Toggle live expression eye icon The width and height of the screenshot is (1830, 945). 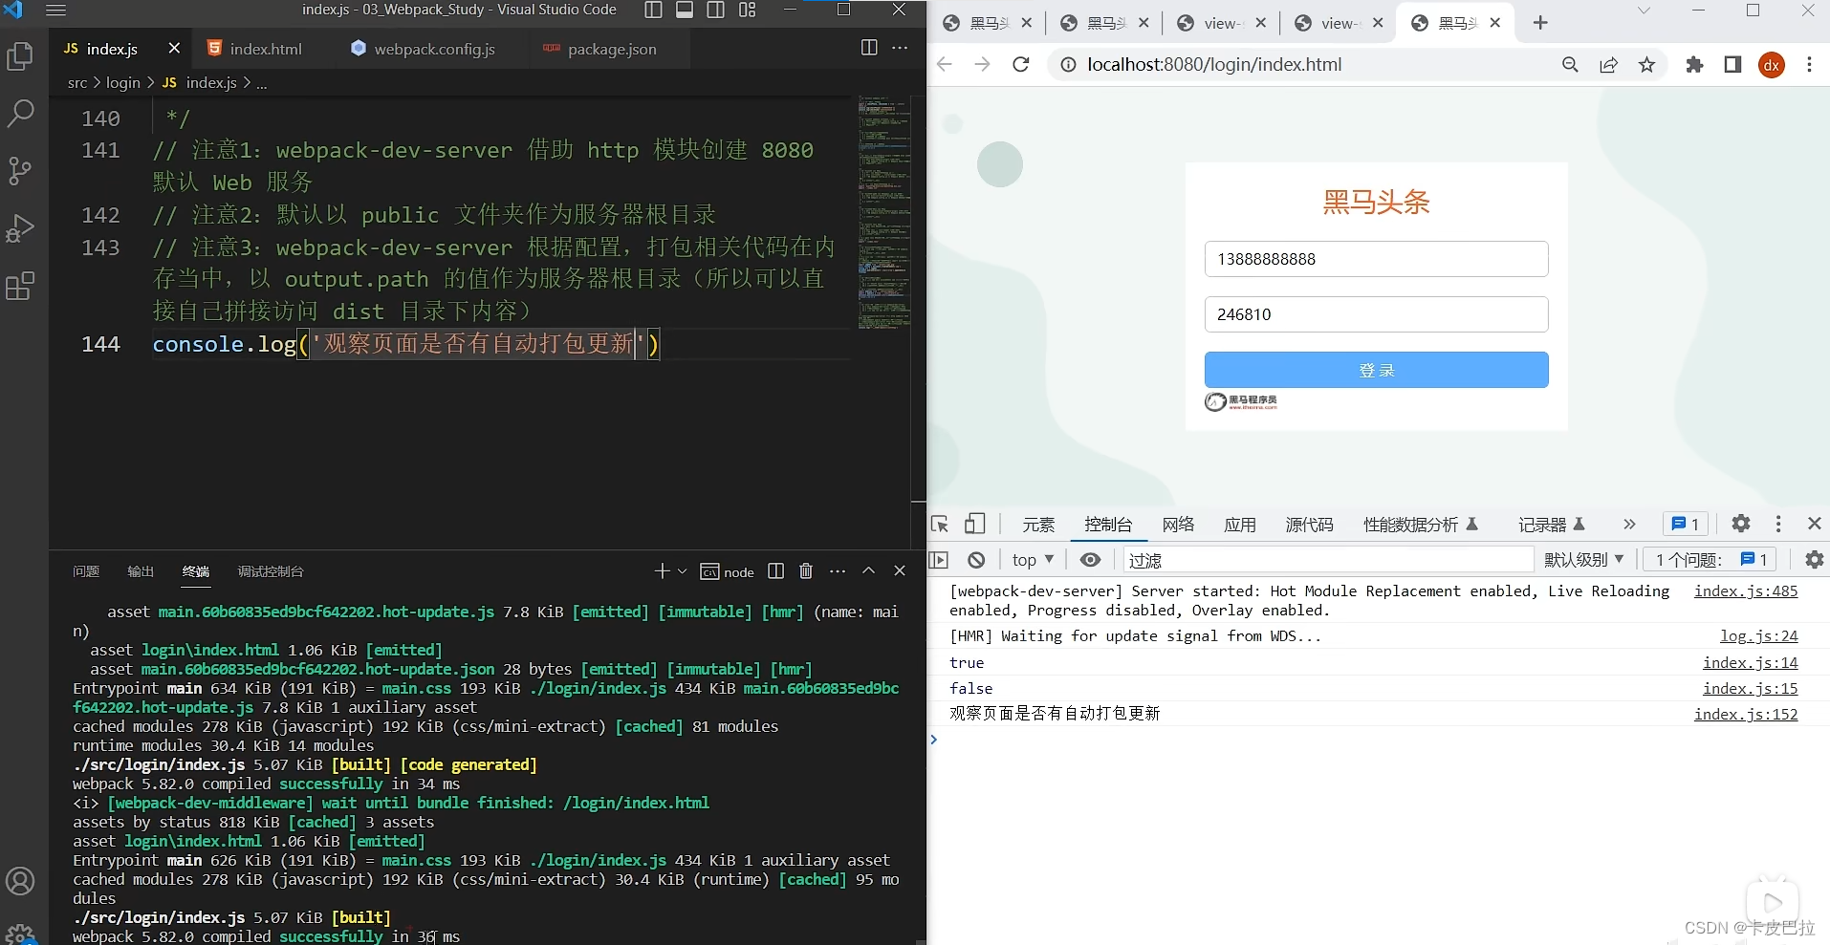pos(1090,560)
